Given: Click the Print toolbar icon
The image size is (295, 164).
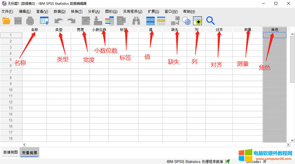Looking at the screenshot, I should point(30,21).
